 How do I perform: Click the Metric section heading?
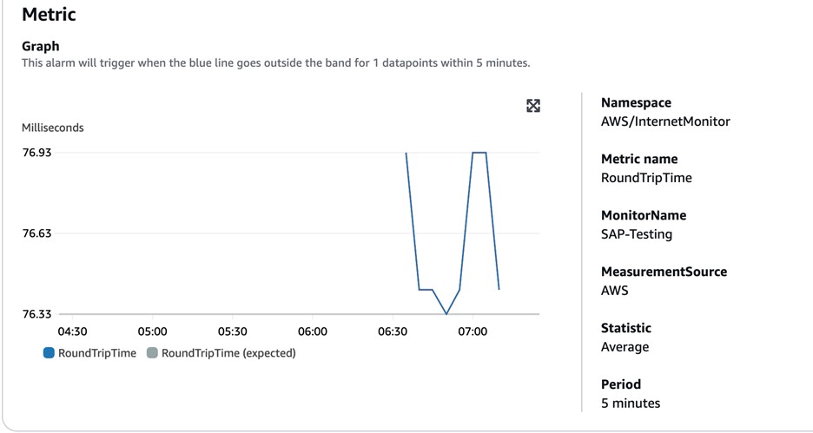click(49, 15)
